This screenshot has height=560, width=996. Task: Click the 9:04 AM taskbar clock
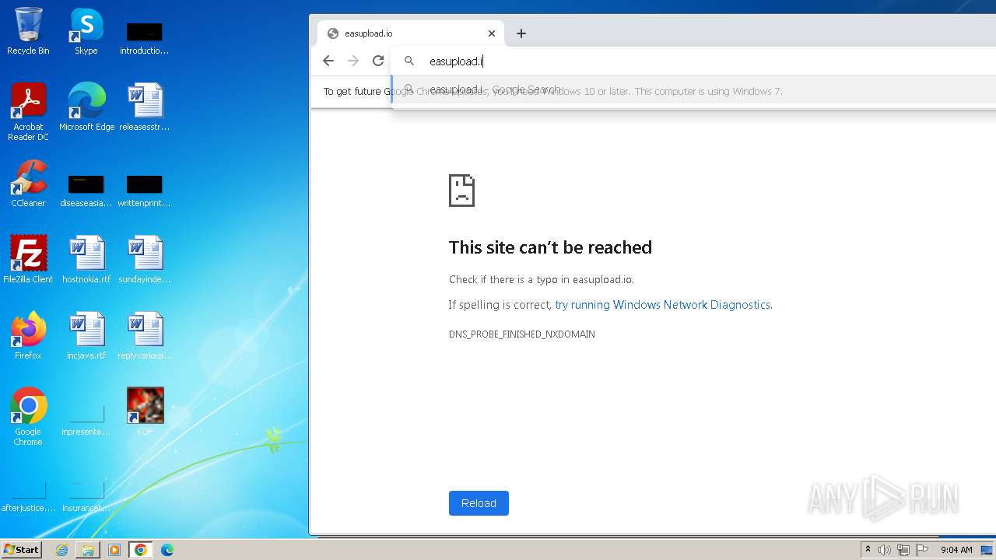point(956,550)
